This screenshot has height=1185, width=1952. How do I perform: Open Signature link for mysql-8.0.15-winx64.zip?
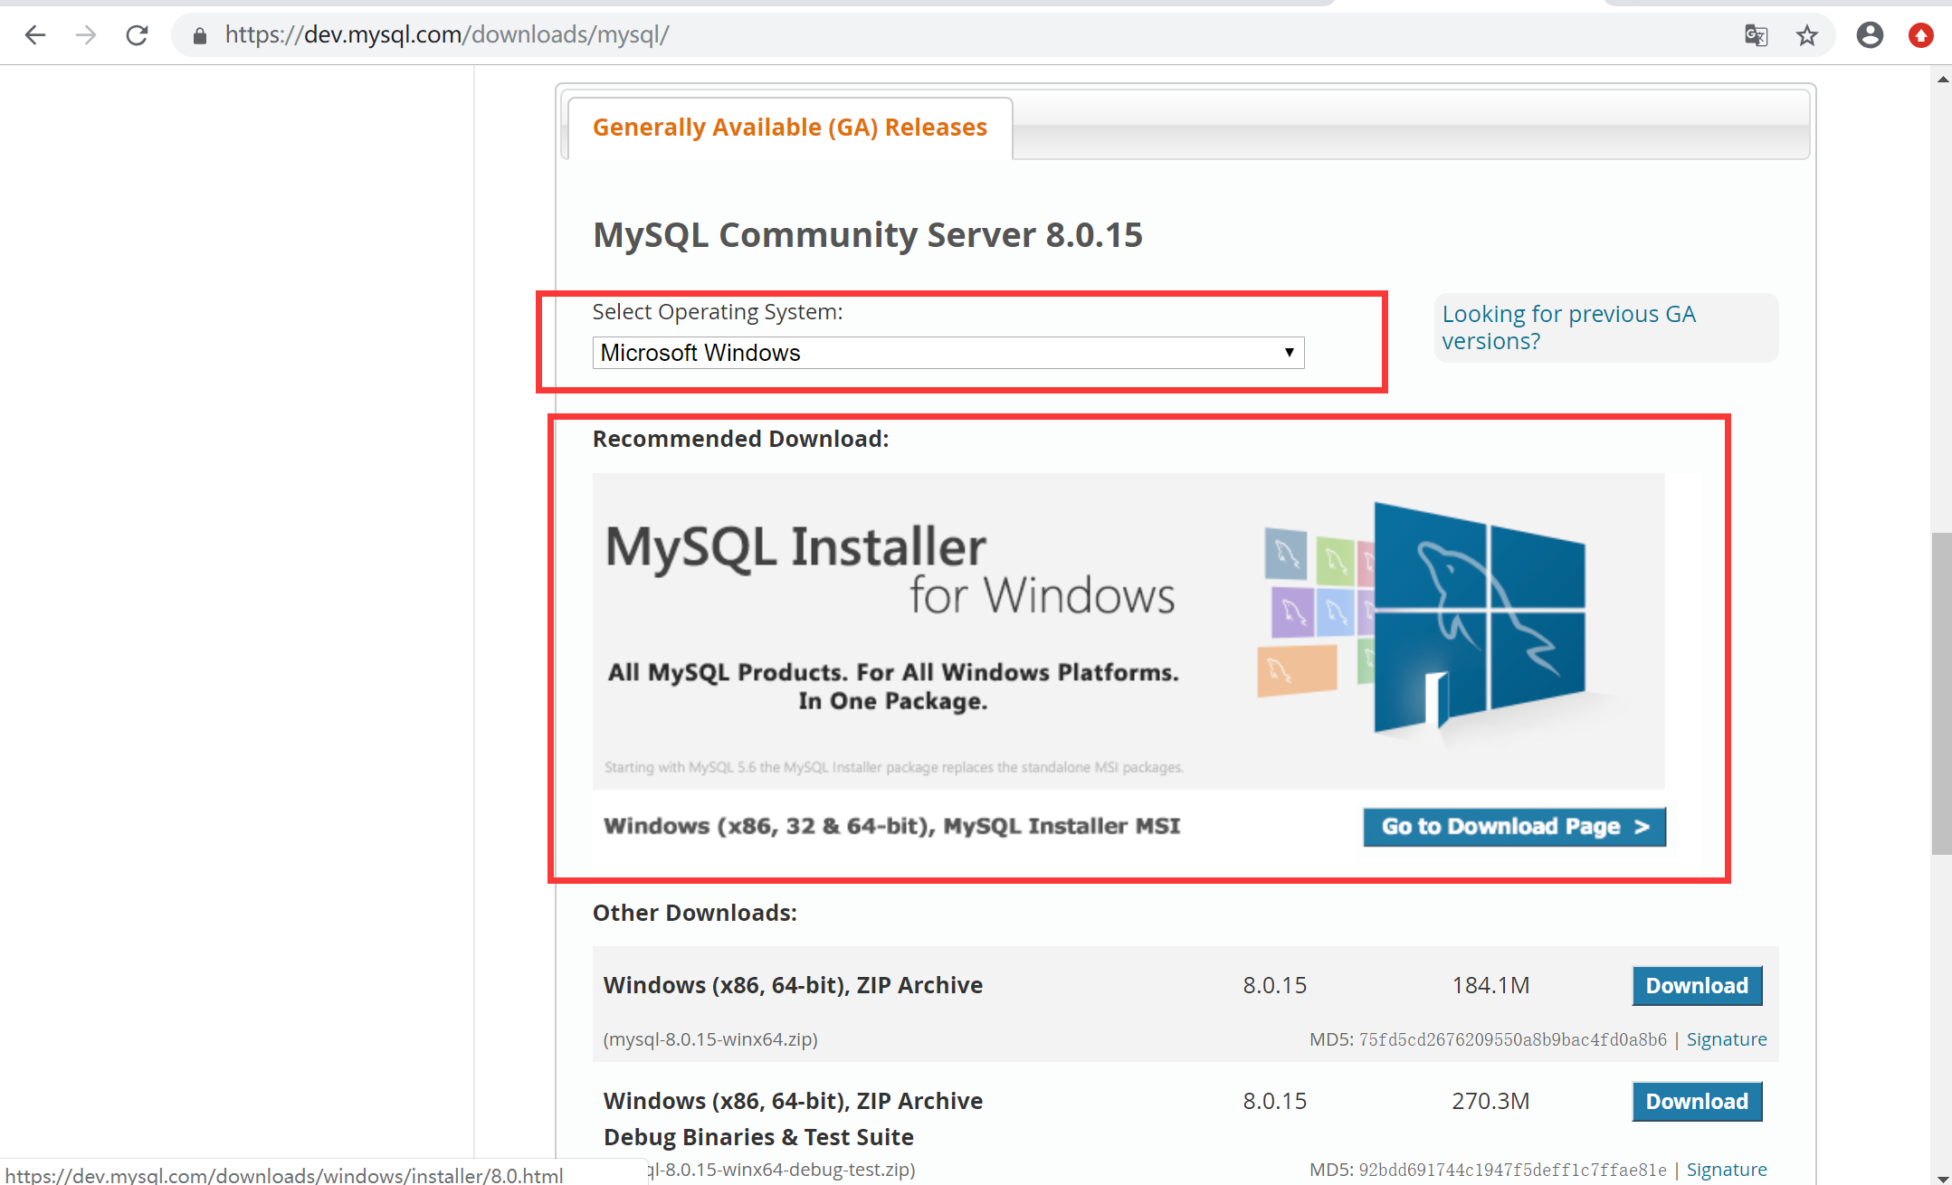1726,1039
